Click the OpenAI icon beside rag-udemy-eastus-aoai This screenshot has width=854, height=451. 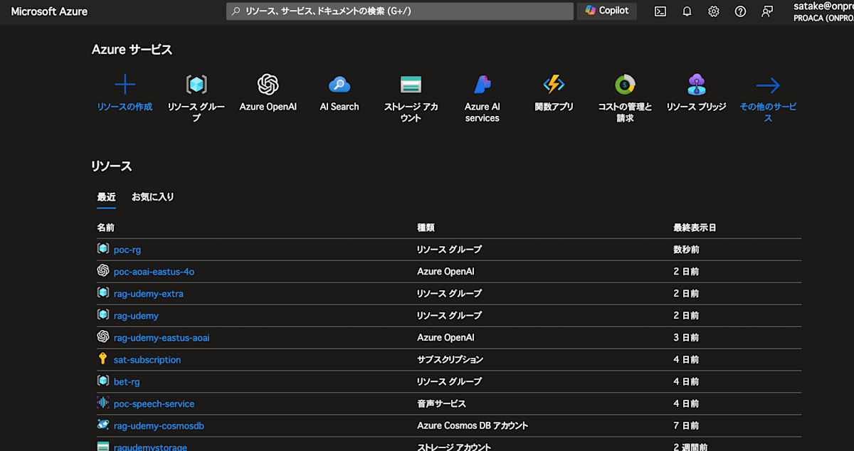103,337
